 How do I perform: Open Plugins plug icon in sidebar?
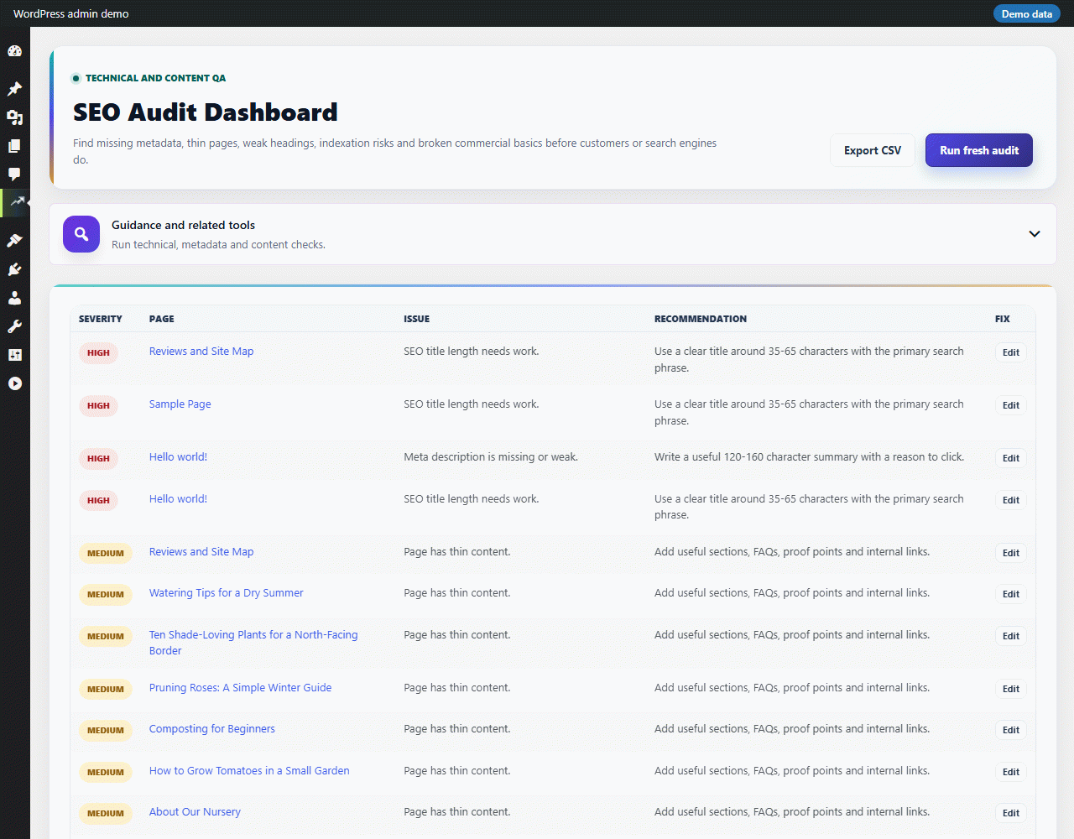[x=14, y=269]
